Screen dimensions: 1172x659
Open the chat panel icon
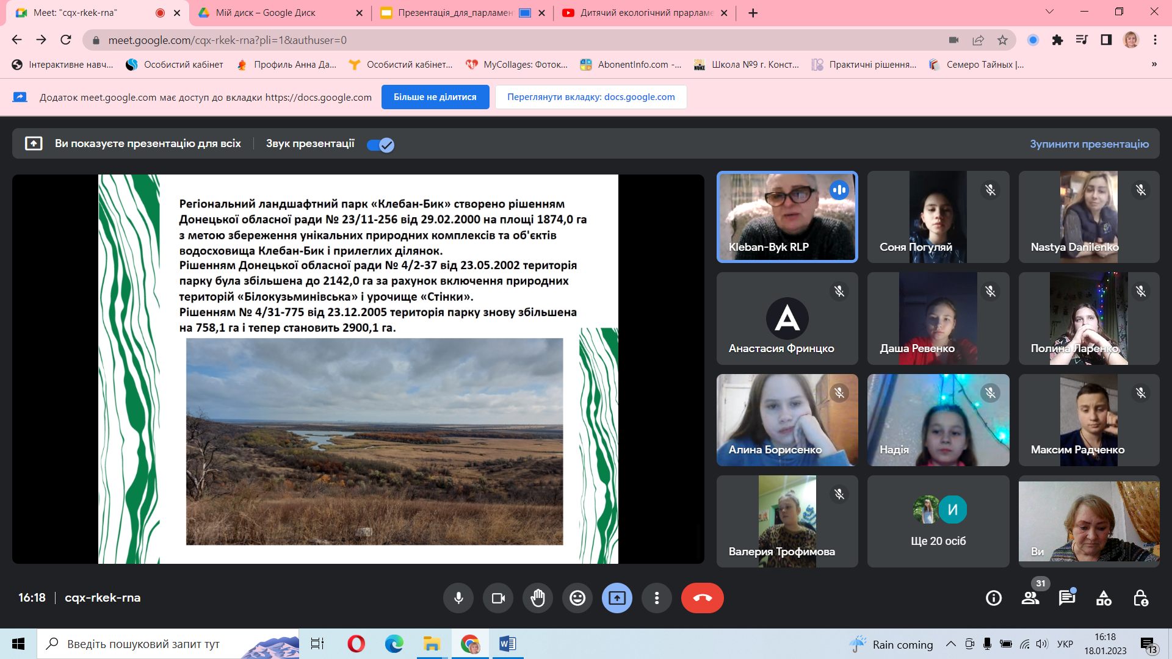click(x=1067, y=598)
